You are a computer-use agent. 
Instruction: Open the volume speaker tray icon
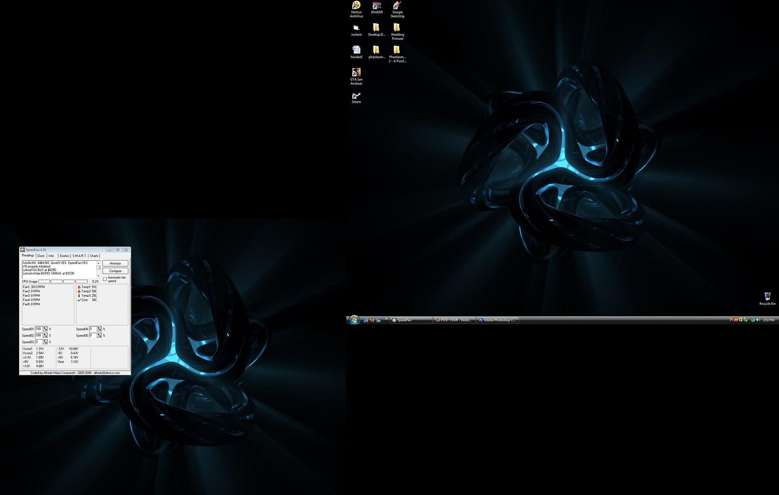[x=758, y=320]
